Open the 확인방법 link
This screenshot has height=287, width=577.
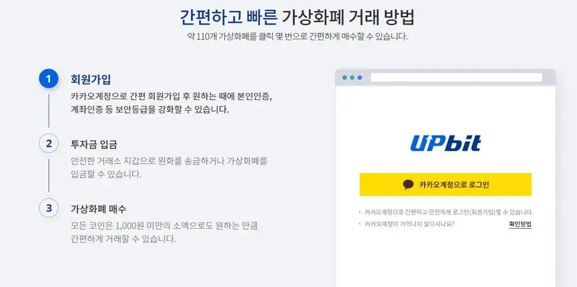520,224
